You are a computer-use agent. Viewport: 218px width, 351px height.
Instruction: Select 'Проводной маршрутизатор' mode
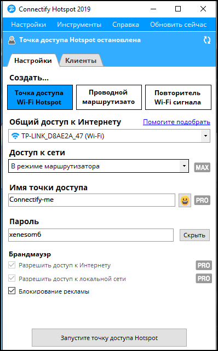tap(109, 97)
